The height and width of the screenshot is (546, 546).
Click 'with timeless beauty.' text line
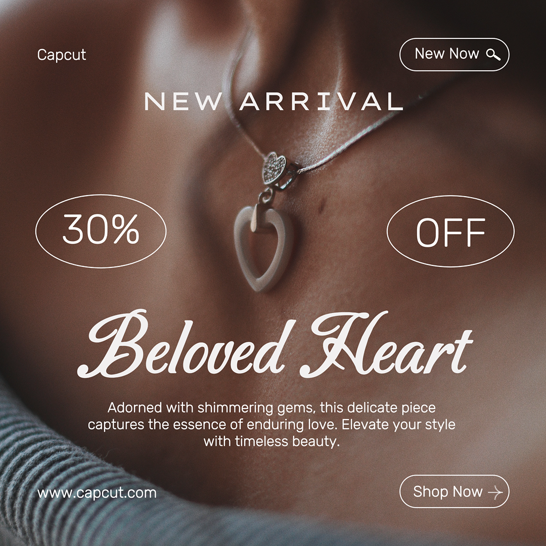pos(271,441)
